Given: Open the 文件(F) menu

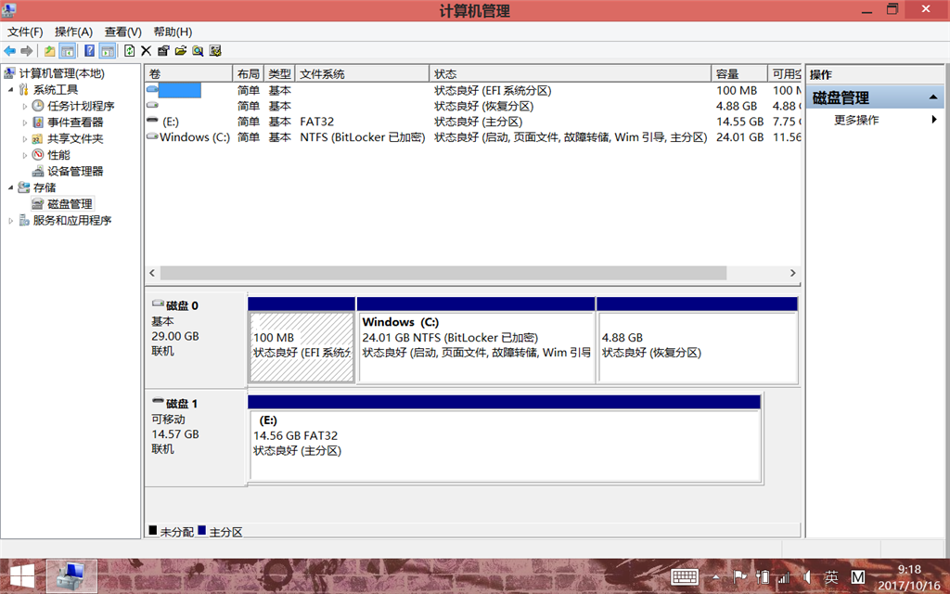Looking at the screenshot, I should pyautogui.click(x=25, y=32).
